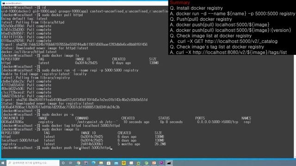This screenshot has width=296, height=166.
Task: Click the 'Up 8 seconds' status value
Action: [171, 122]
